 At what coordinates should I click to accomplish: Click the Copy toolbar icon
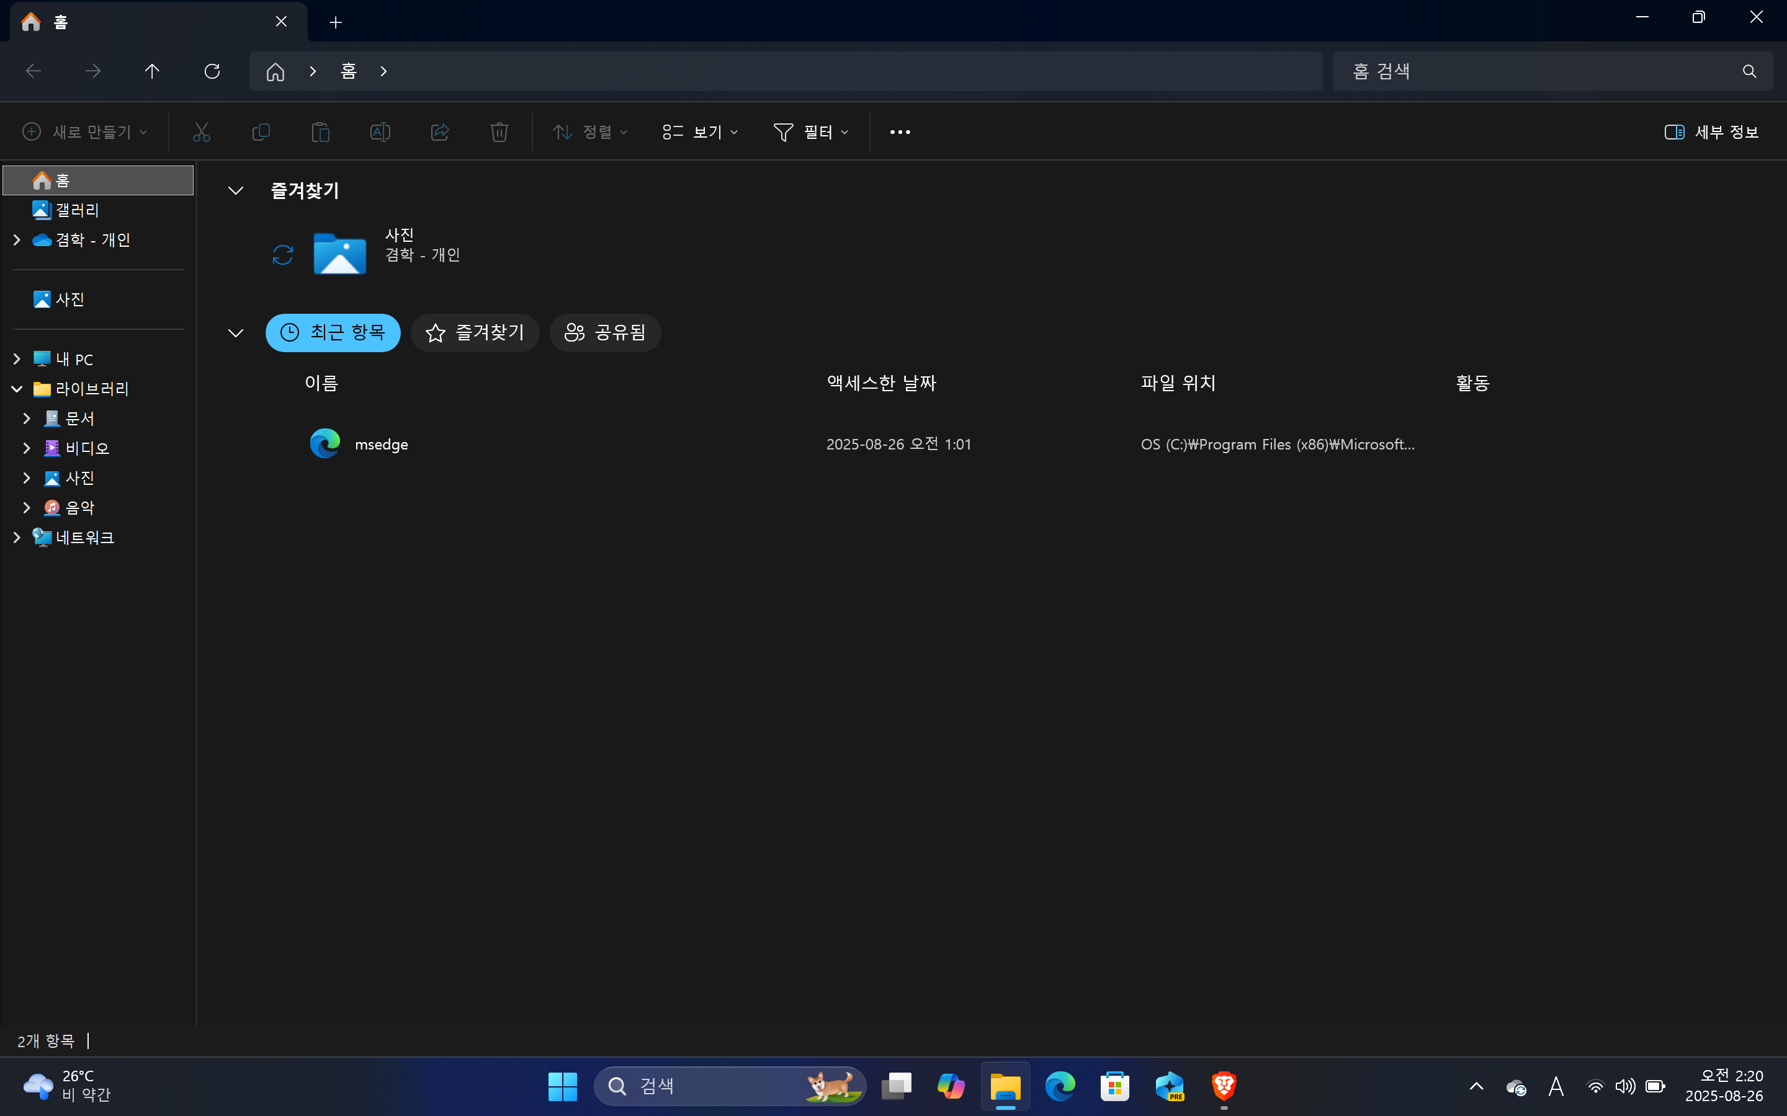click(x=261, y=132)
